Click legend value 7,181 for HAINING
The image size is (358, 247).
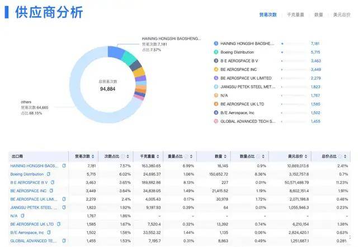coord(315,44)
